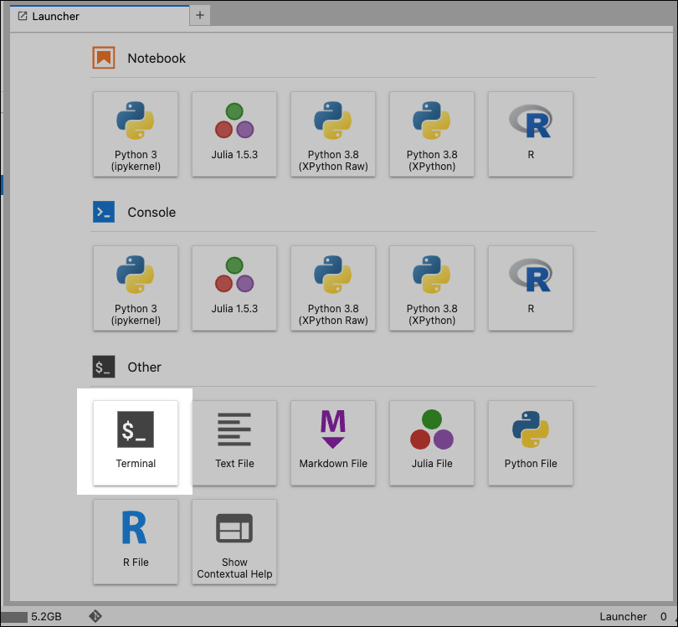
Task: Open a Python 3 (ipykernel) console
Action: (135, 288)
